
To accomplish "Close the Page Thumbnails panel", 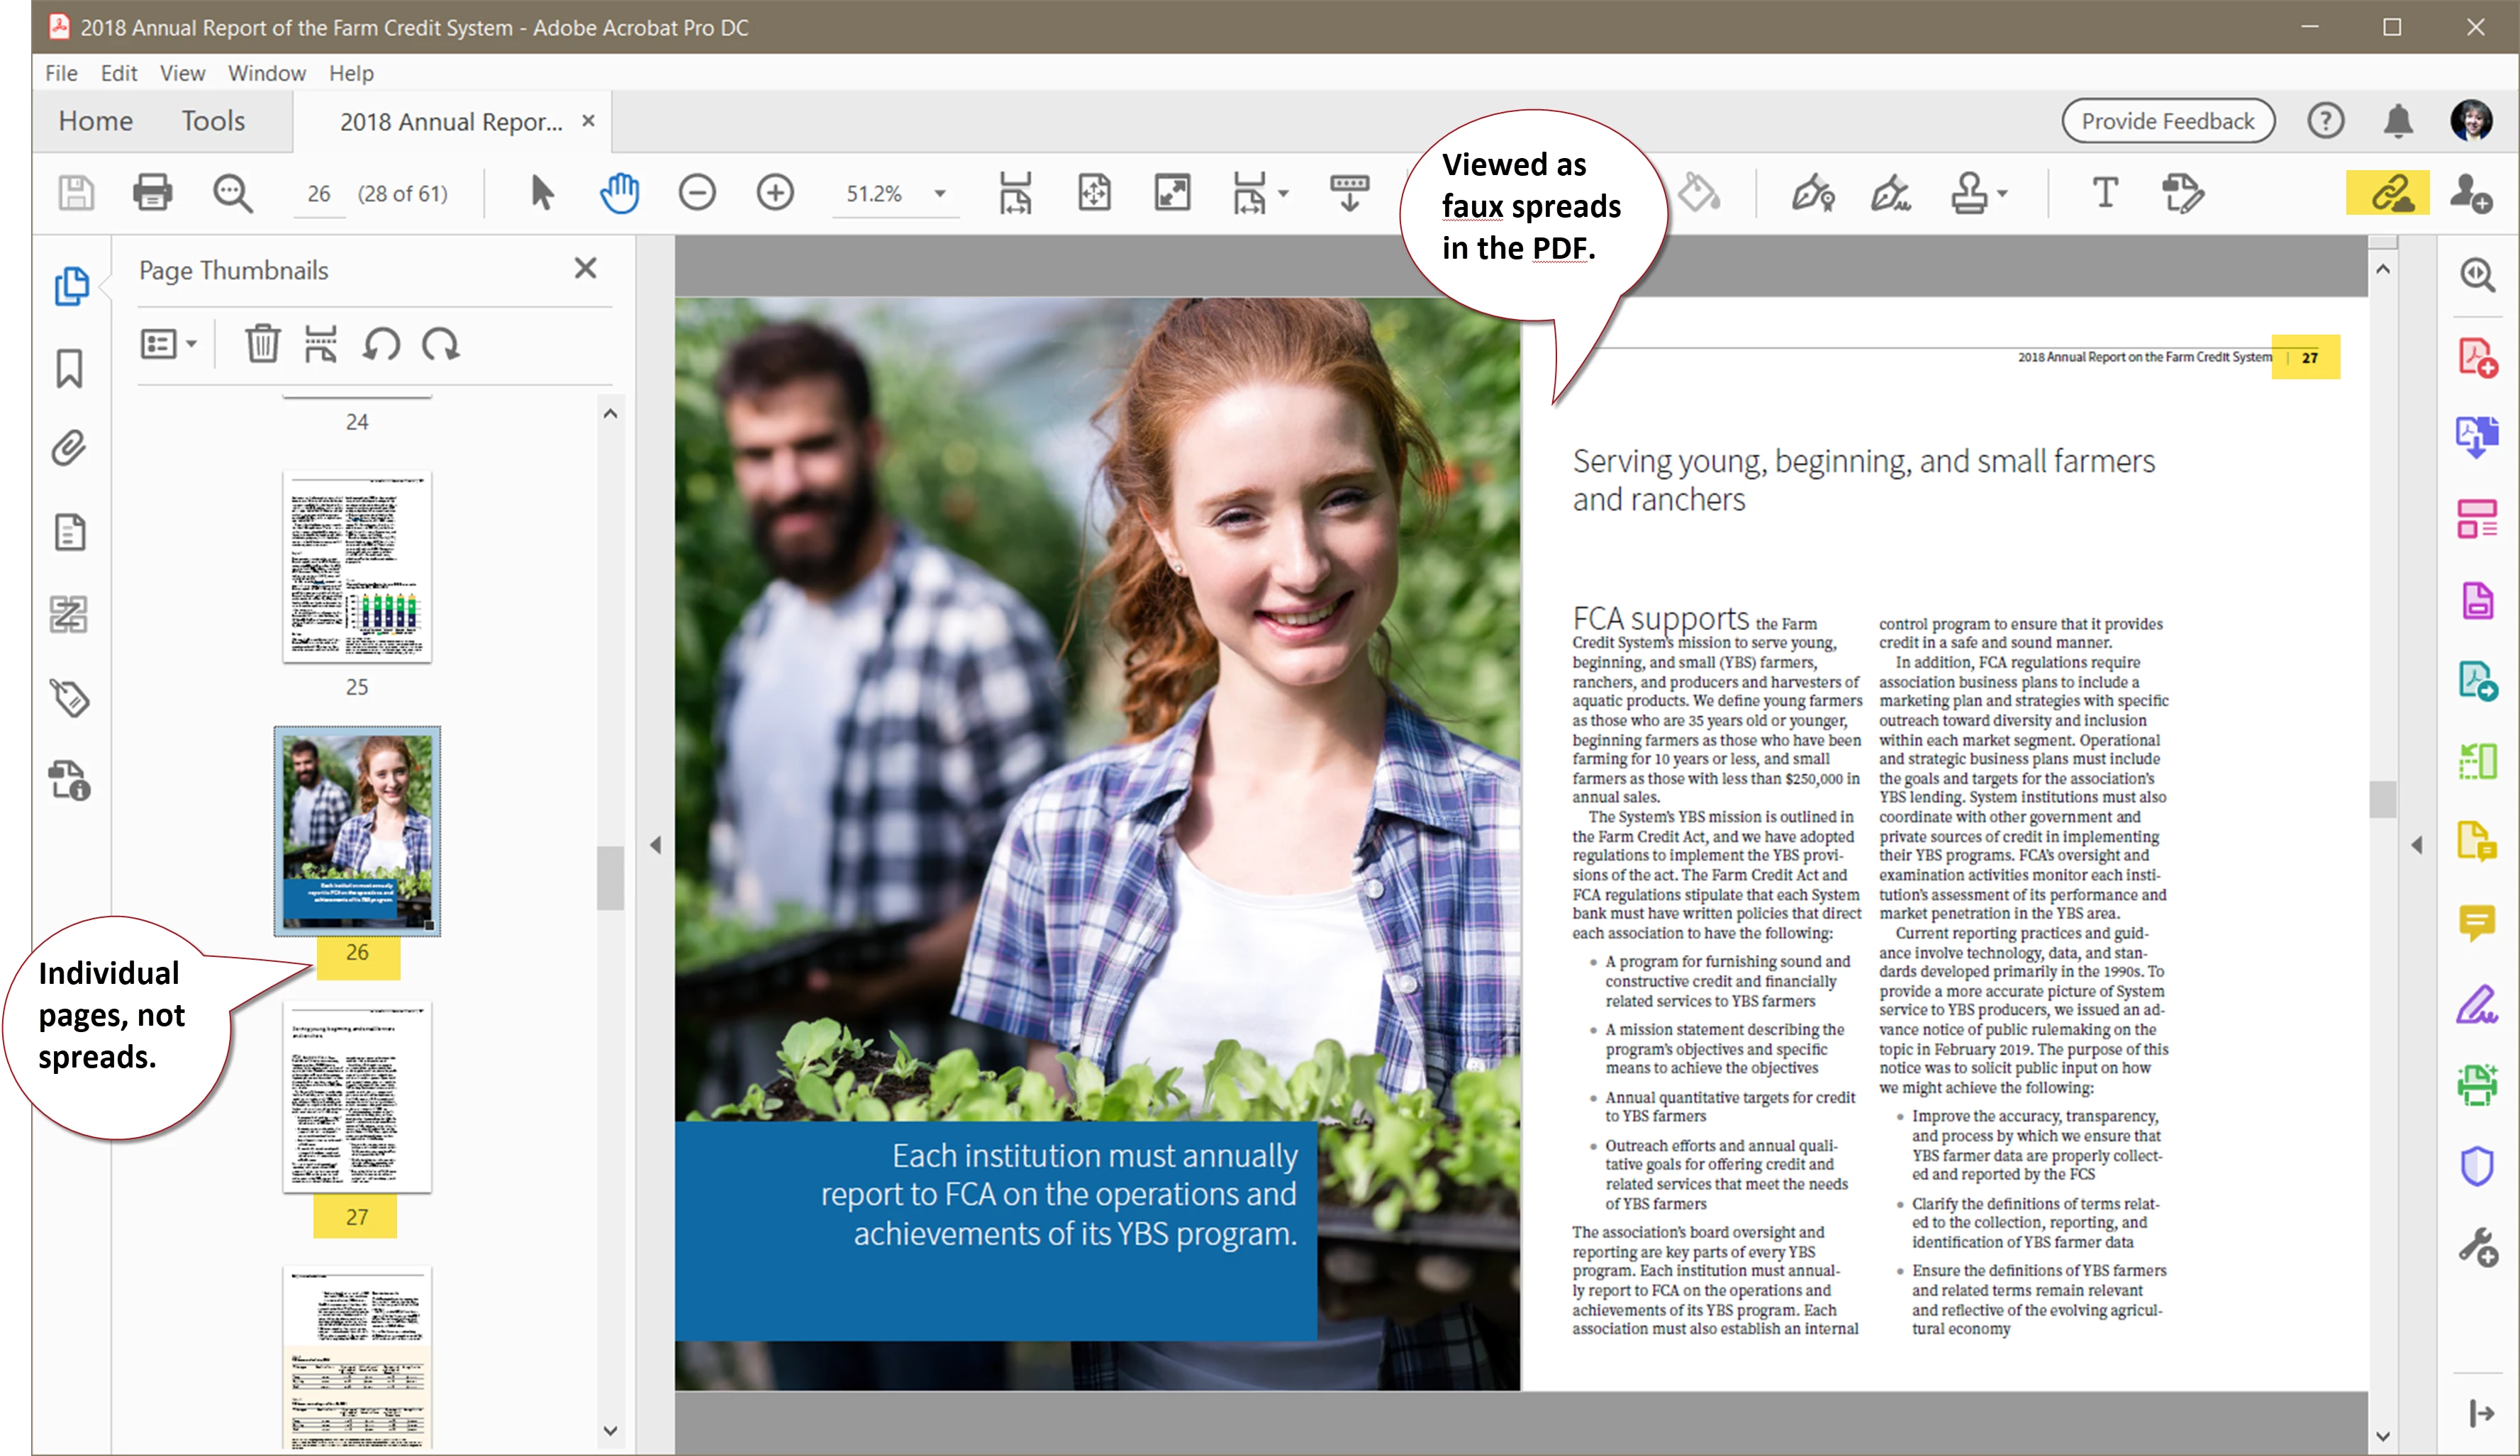I will click(585, 268).
